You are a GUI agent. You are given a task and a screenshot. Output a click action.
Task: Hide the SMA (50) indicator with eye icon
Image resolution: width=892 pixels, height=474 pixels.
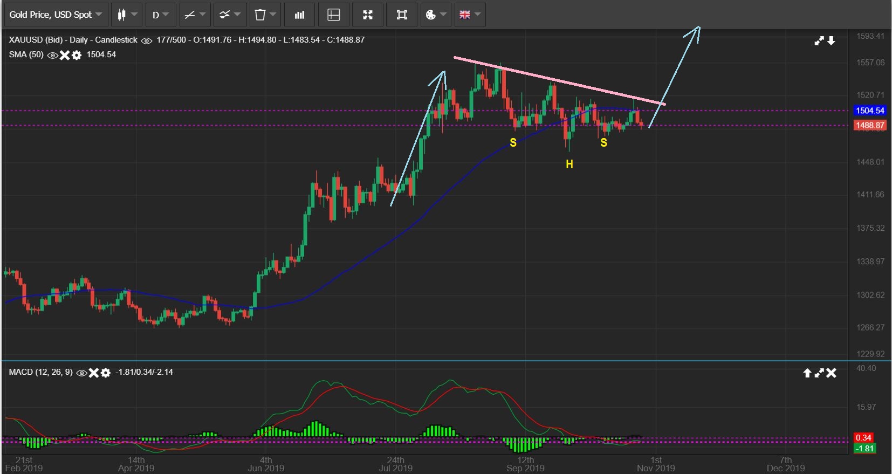click(x=53, y=55)
